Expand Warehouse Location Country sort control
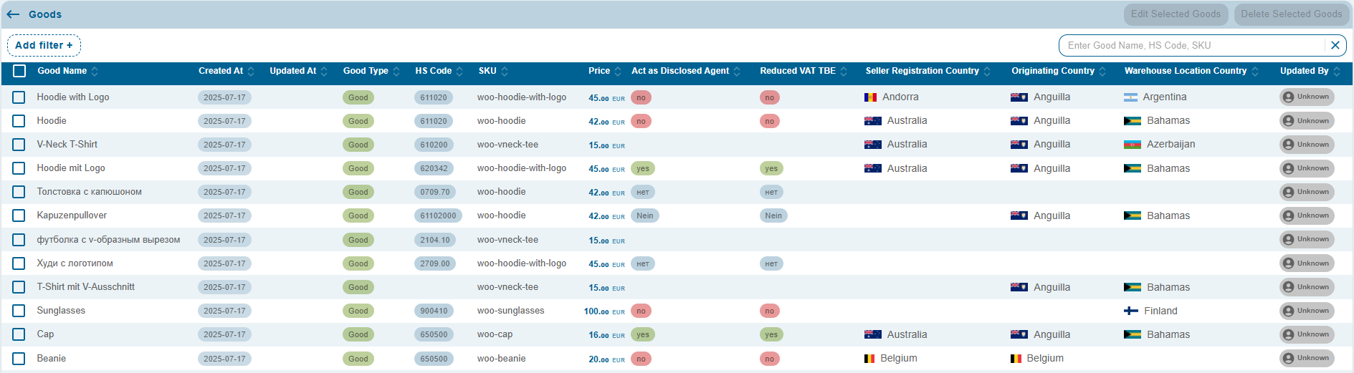Screen dimensions: 1354x373 [1254, 72]
